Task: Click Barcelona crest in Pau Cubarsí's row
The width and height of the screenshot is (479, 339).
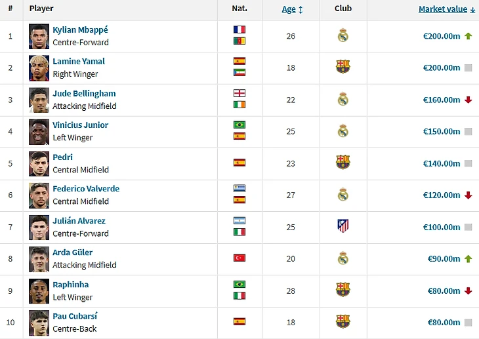Action: [343, 321]
